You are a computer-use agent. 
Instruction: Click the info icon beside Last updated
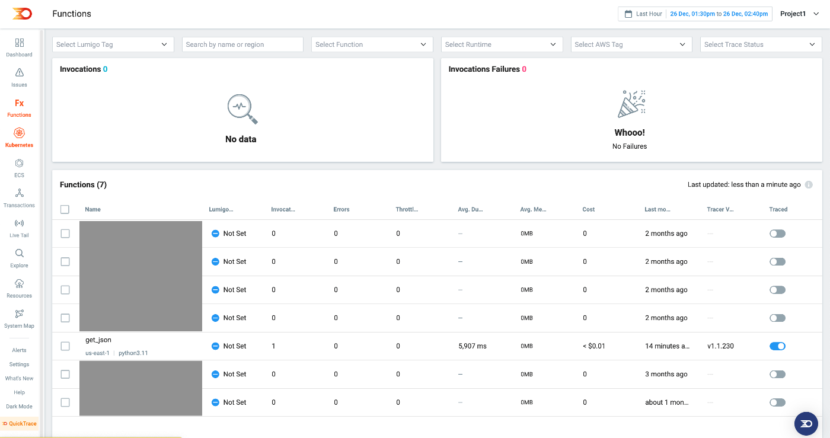click(809, 185)
